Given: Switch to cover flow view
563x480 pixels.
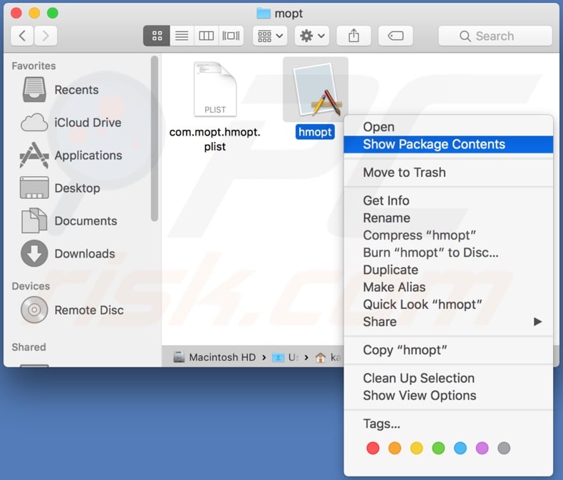Looking at the screenshot, I should click(231, 36).
